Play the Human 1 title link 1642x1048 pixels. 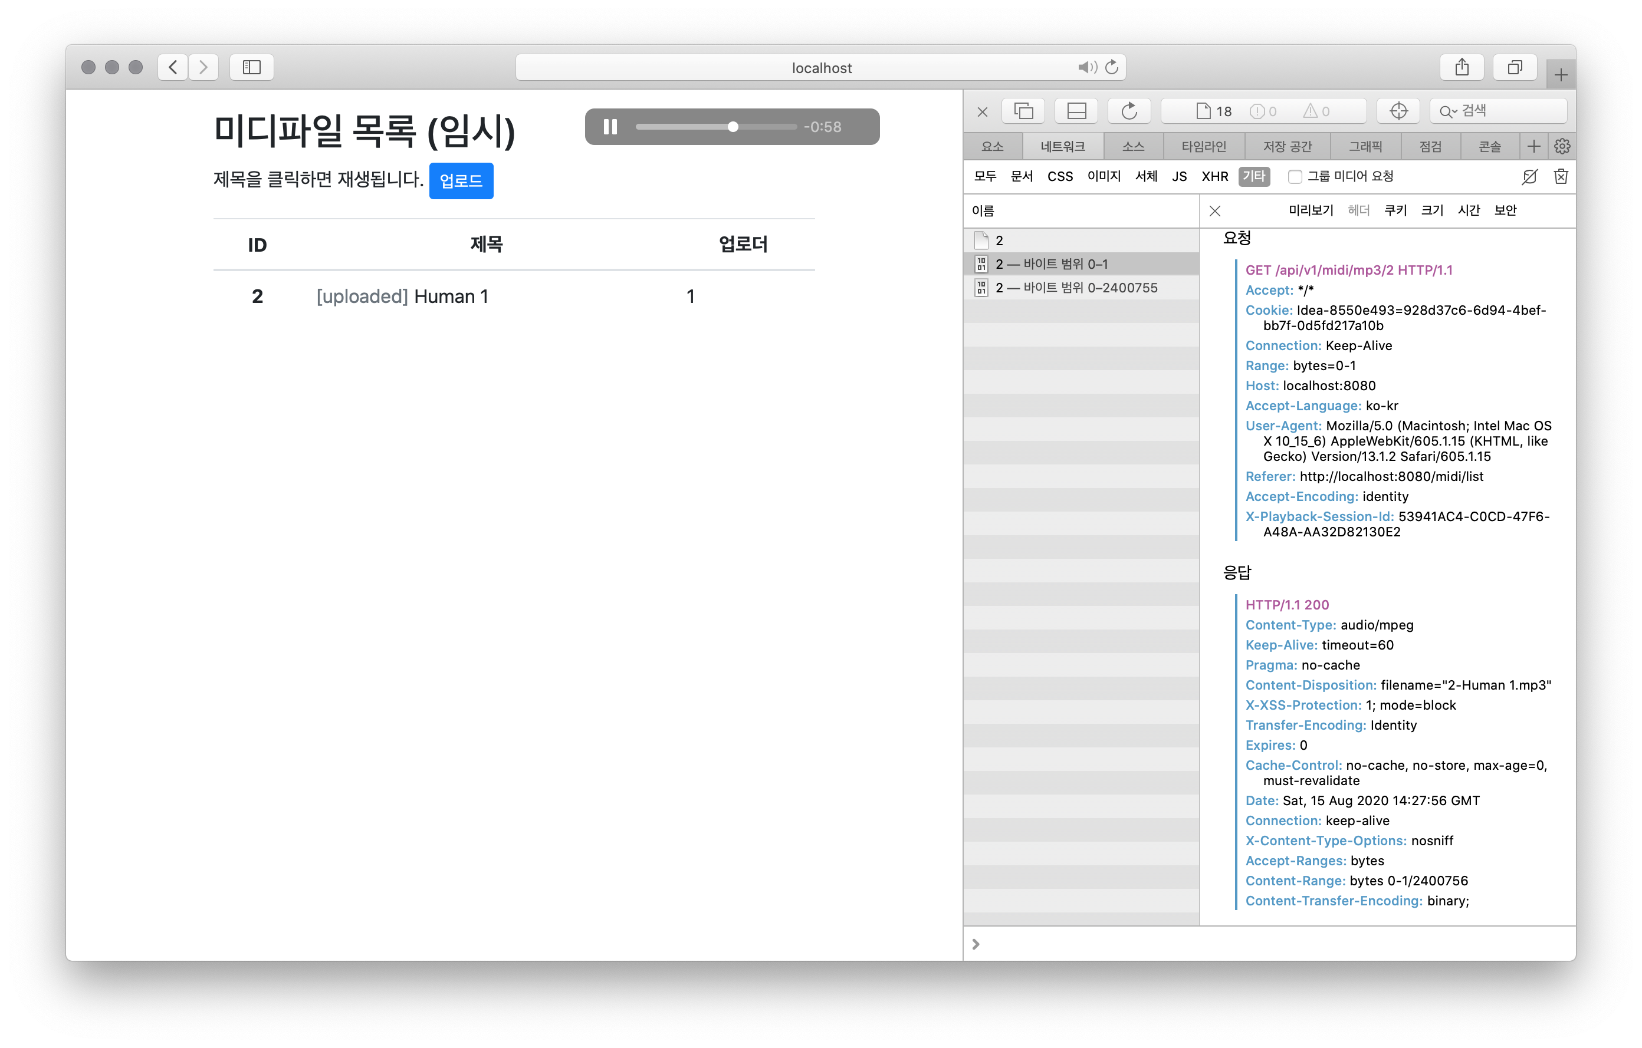pyautogui.click(x=451, y=296)
